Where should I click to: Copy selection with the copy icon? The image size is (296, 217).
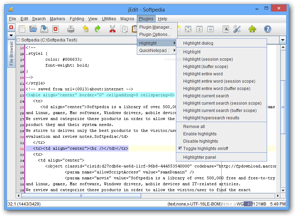pos(124,29)
